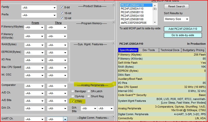Open Max CPU Speed From dropdown

pyautogui.click(x=34, y=68)
